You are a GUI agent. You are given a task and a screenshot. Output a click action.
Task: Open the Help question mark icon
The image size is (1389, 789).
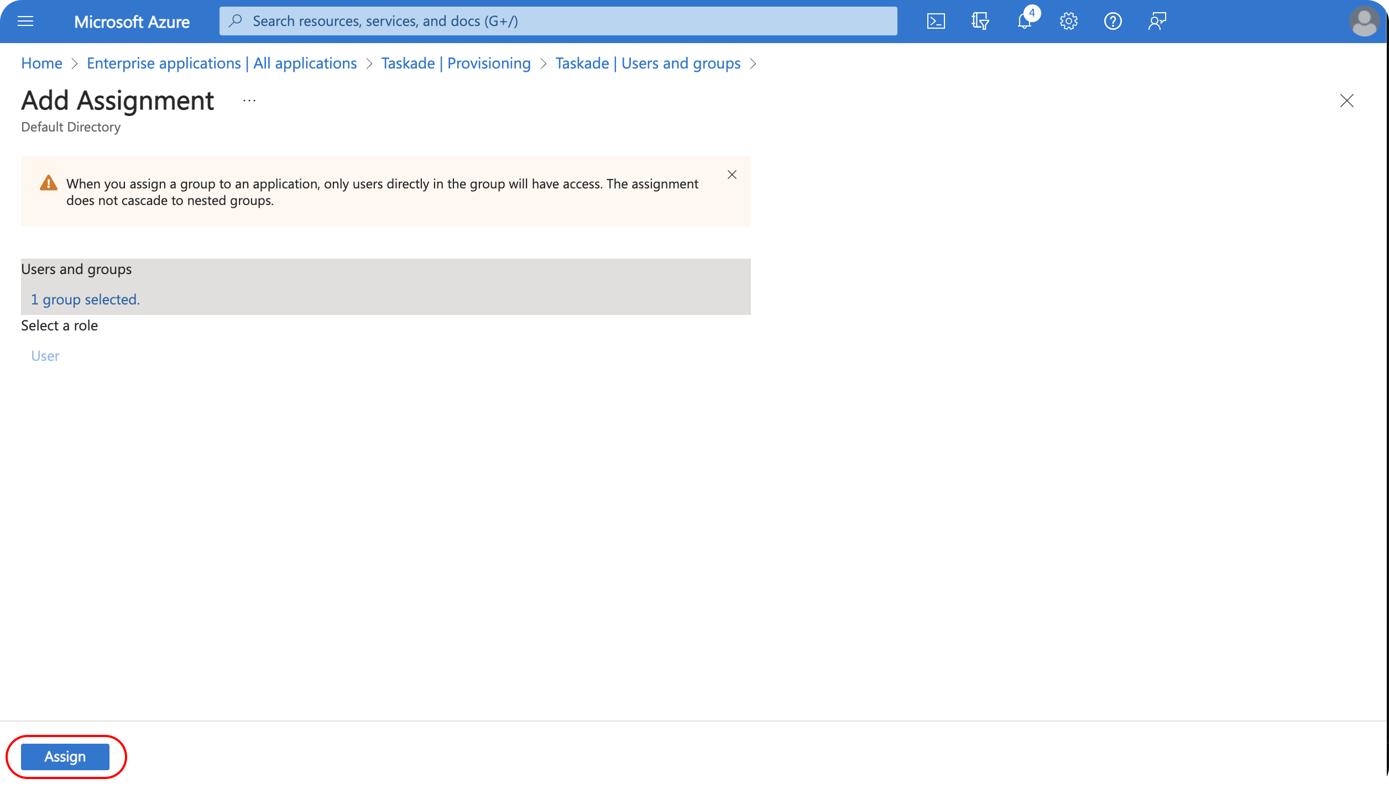(x=1113, y=22)
